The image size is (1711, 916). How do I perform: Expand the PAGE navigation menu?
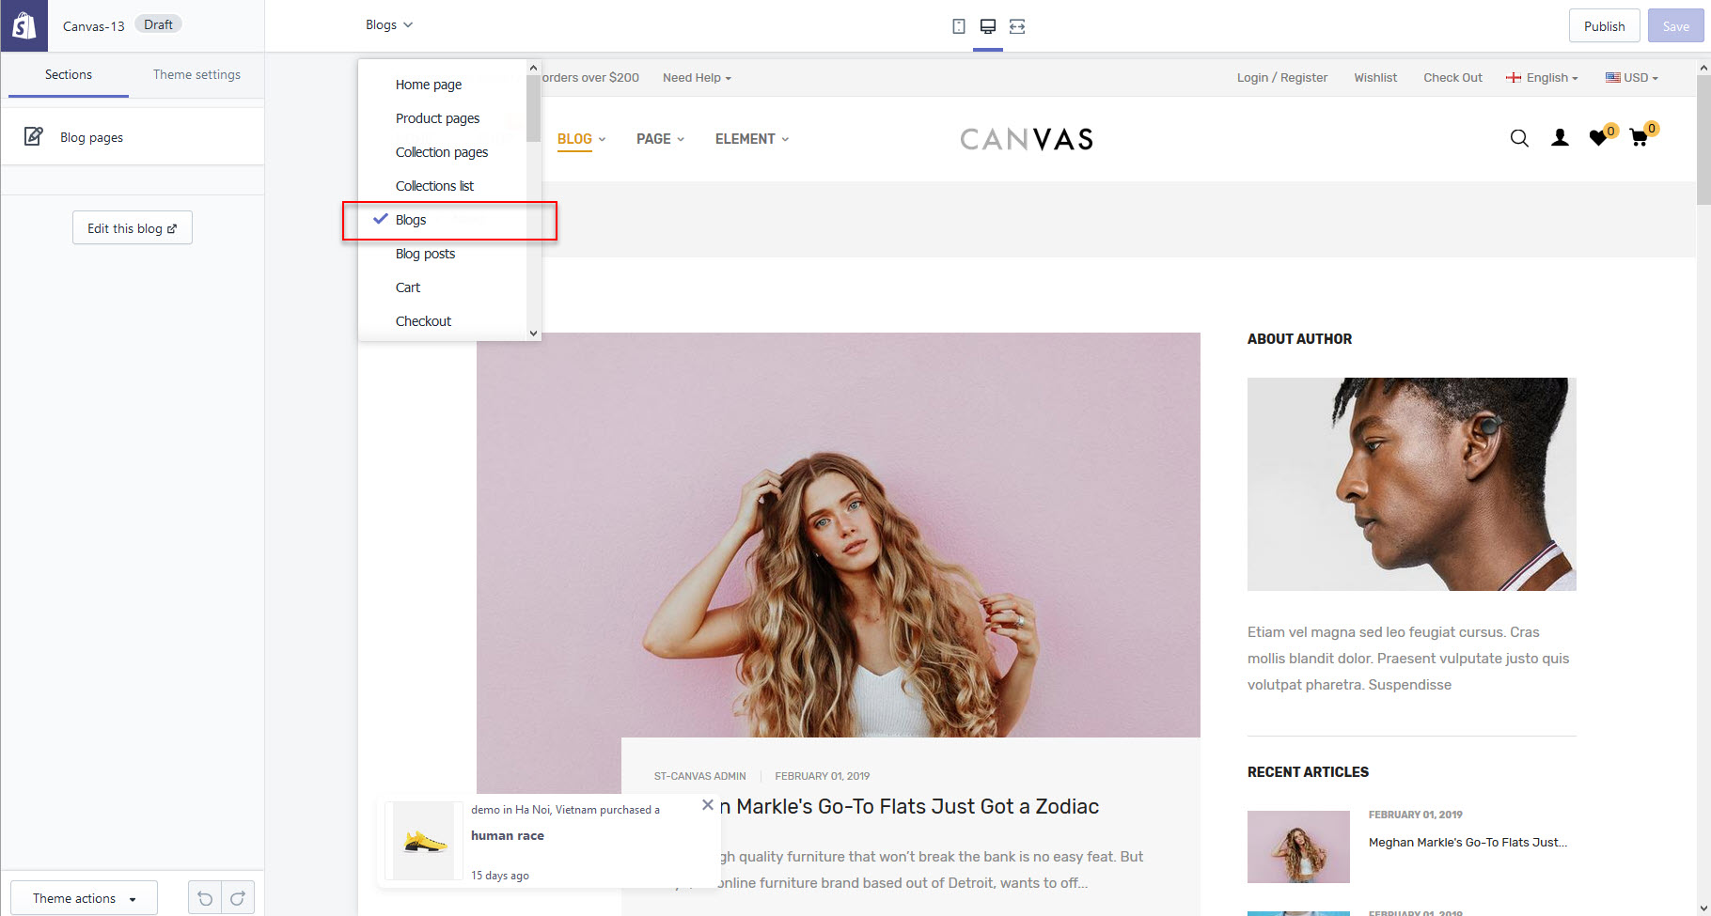tap(660, 139)
